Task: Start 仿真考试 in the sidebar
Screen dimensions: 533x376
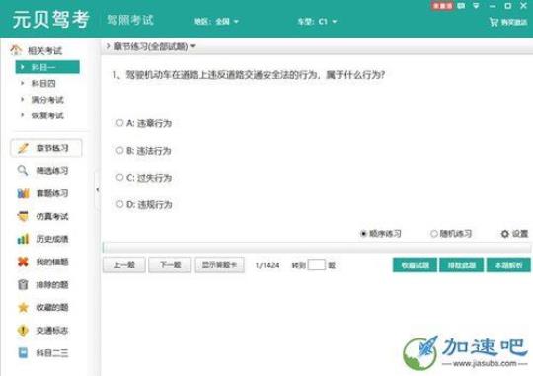Action: 43,216
